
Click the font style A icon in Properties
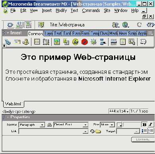coord(49,125)
